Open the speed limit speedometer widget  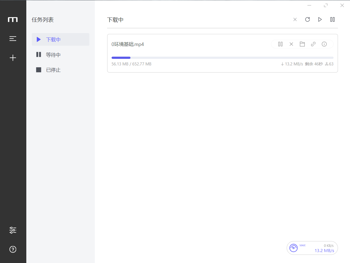click(294, 248)
